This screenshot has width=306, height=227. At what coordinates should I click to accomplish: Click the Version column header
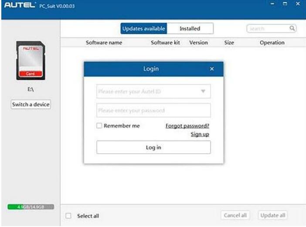click(198, 43)
